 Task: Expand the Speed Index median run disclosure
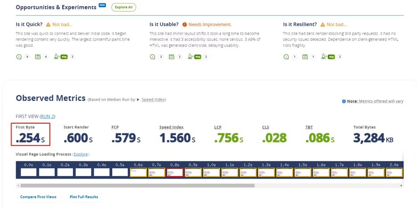coord(139,100)
